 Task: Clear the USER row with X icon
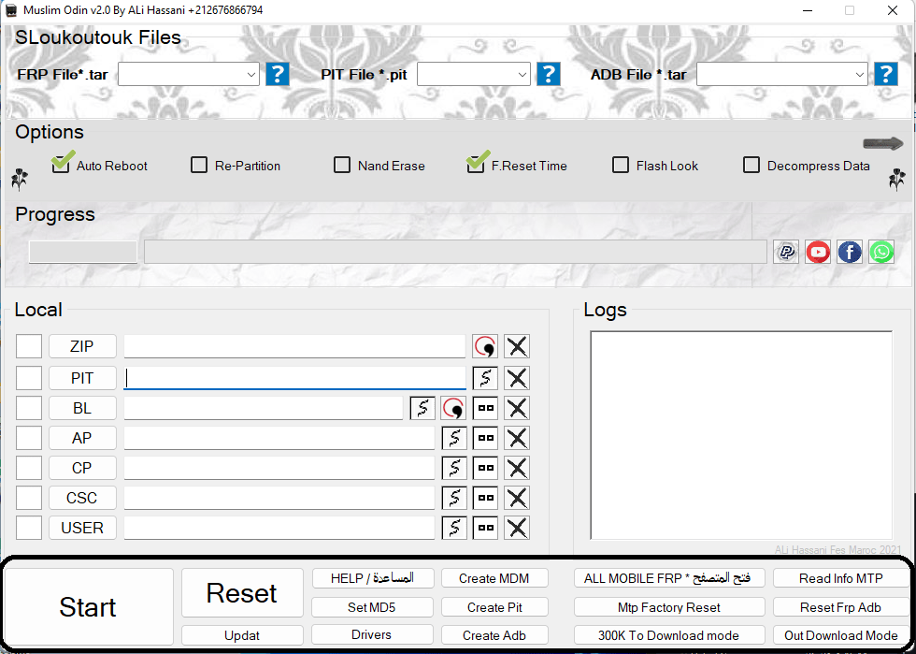click(x=517, y=528)
